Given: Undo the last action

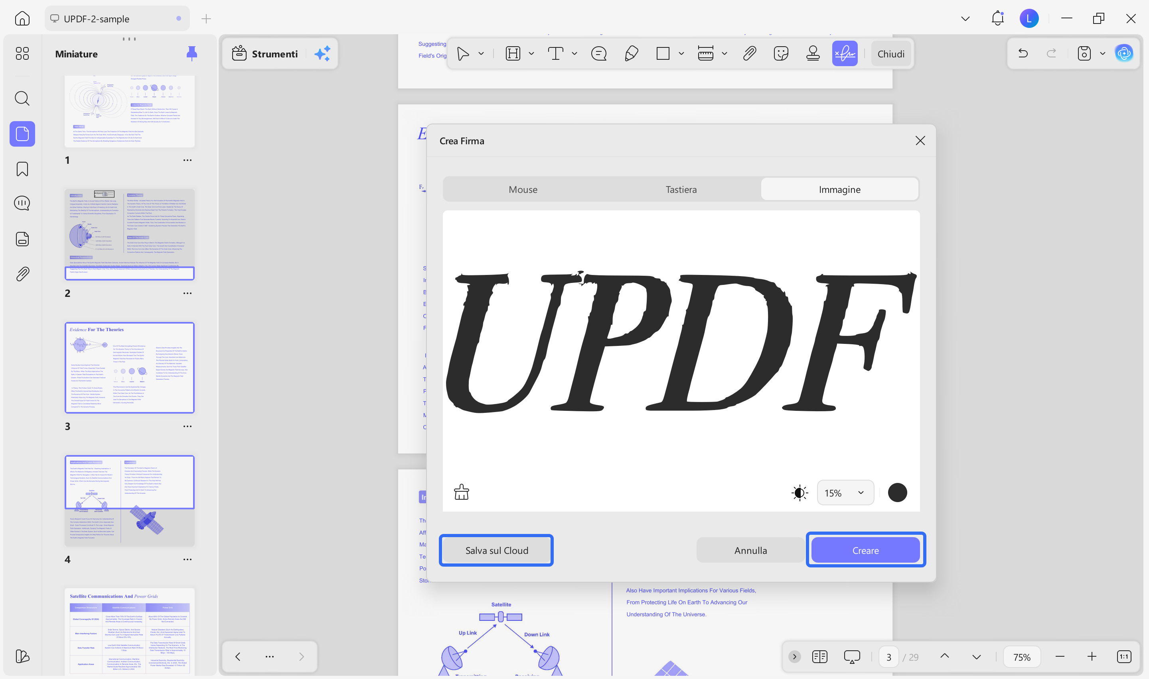Looking at the screenshot, I should (x=1023, y=53).
